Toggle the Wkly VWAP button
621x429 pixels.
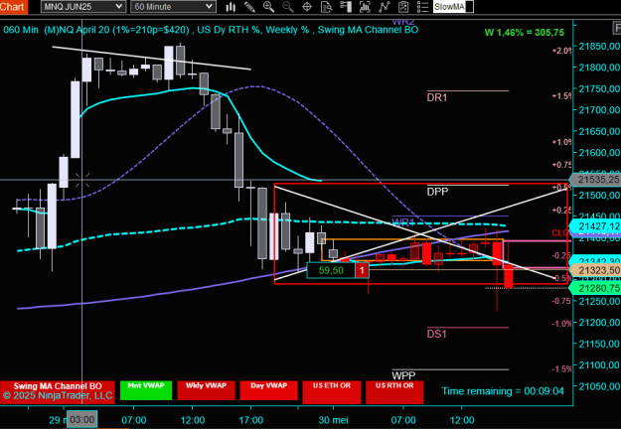[x=206, y=390]
